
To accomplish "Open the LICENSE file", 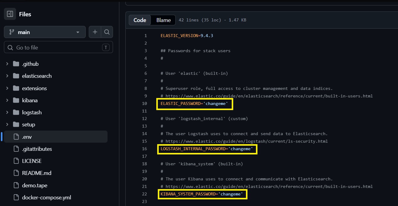I will point(32,161).
